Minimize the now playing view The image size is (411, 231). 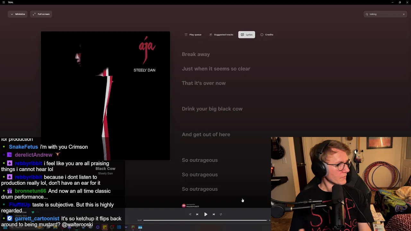tap(18, 14)
